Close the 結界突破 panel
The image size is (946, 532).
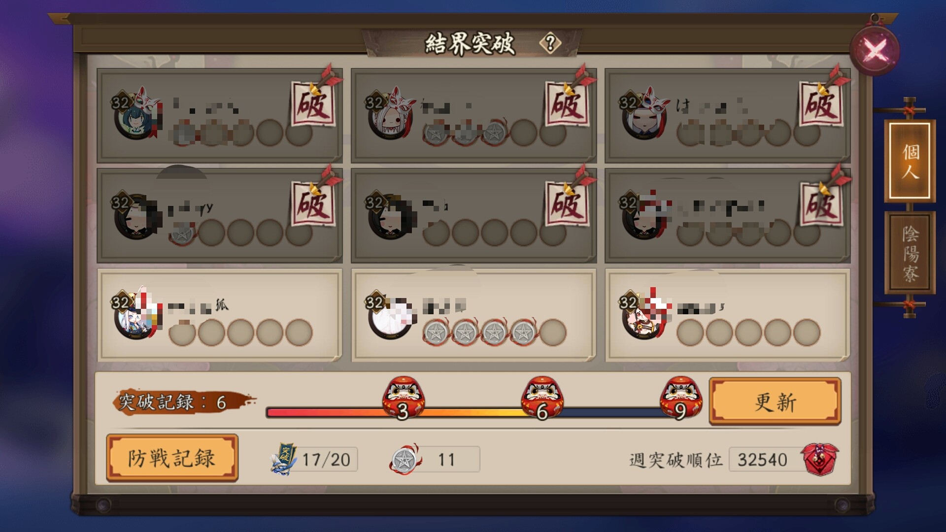(x=875, y=50)
